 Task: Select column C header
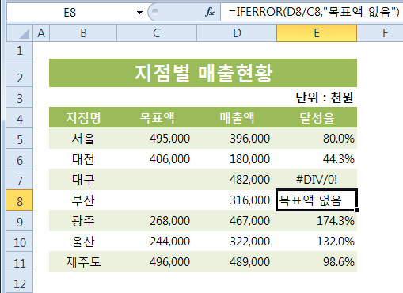[157, 33]
